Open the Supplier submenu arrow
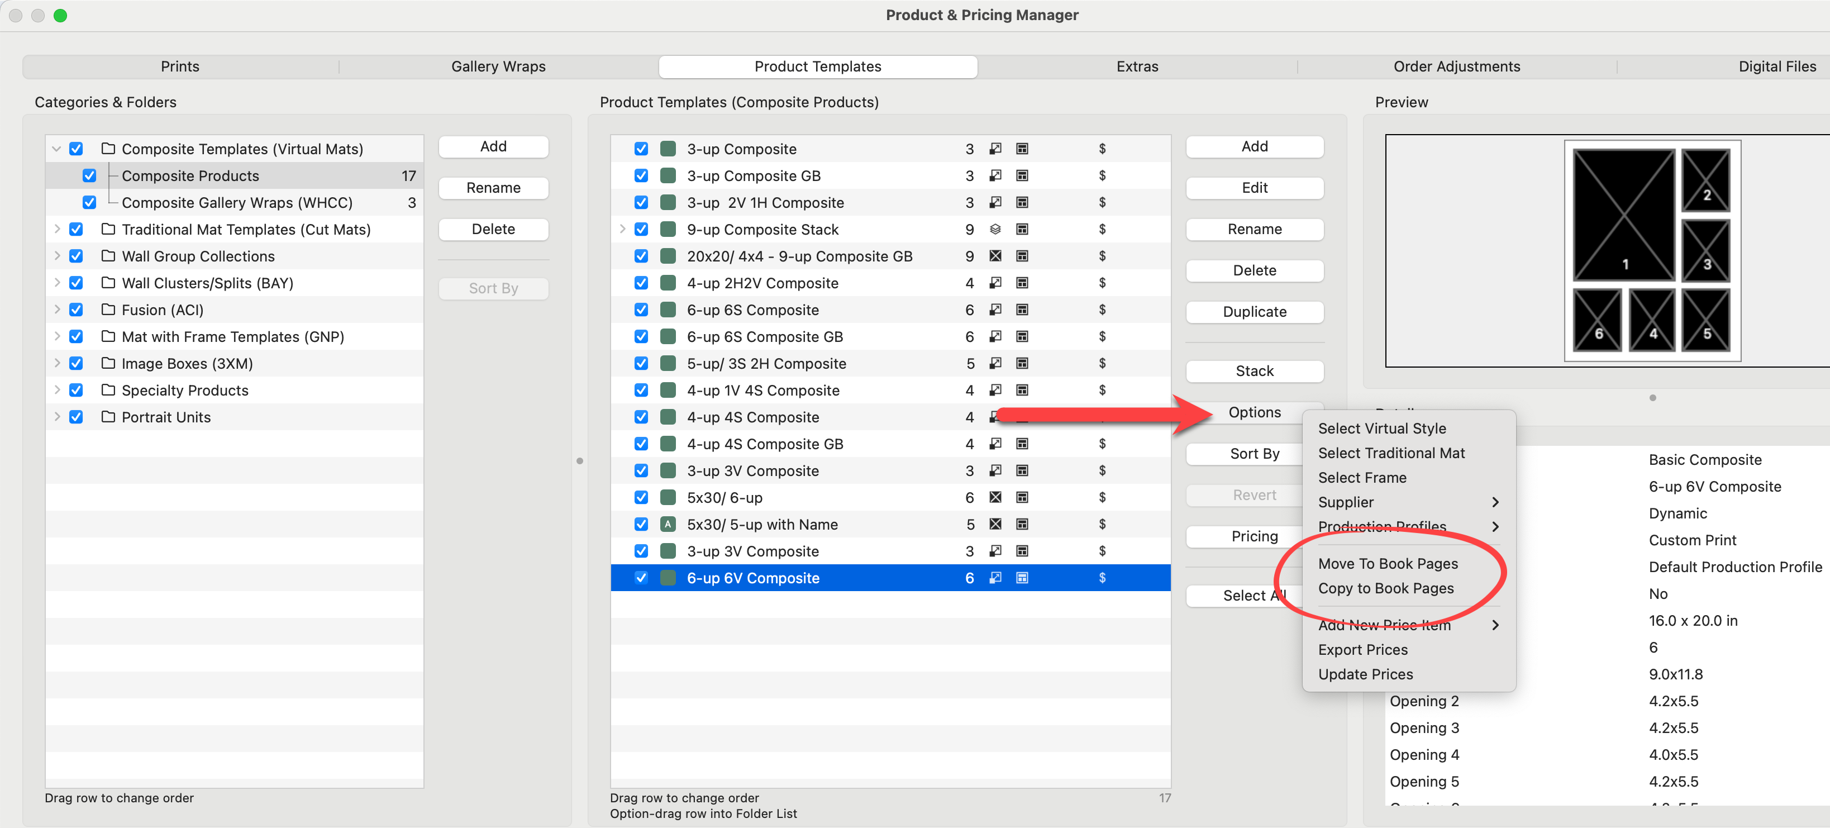Viewport: 1830px width, 828px height. click(1495, 502)
